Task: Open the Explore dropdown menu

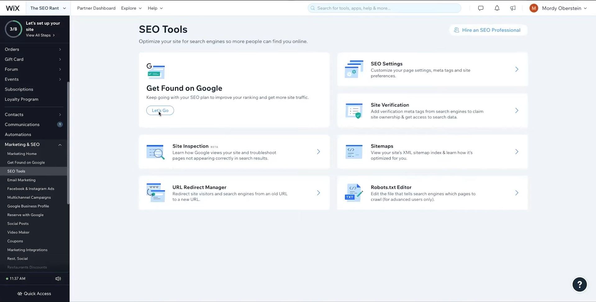Action: point(131,8)
